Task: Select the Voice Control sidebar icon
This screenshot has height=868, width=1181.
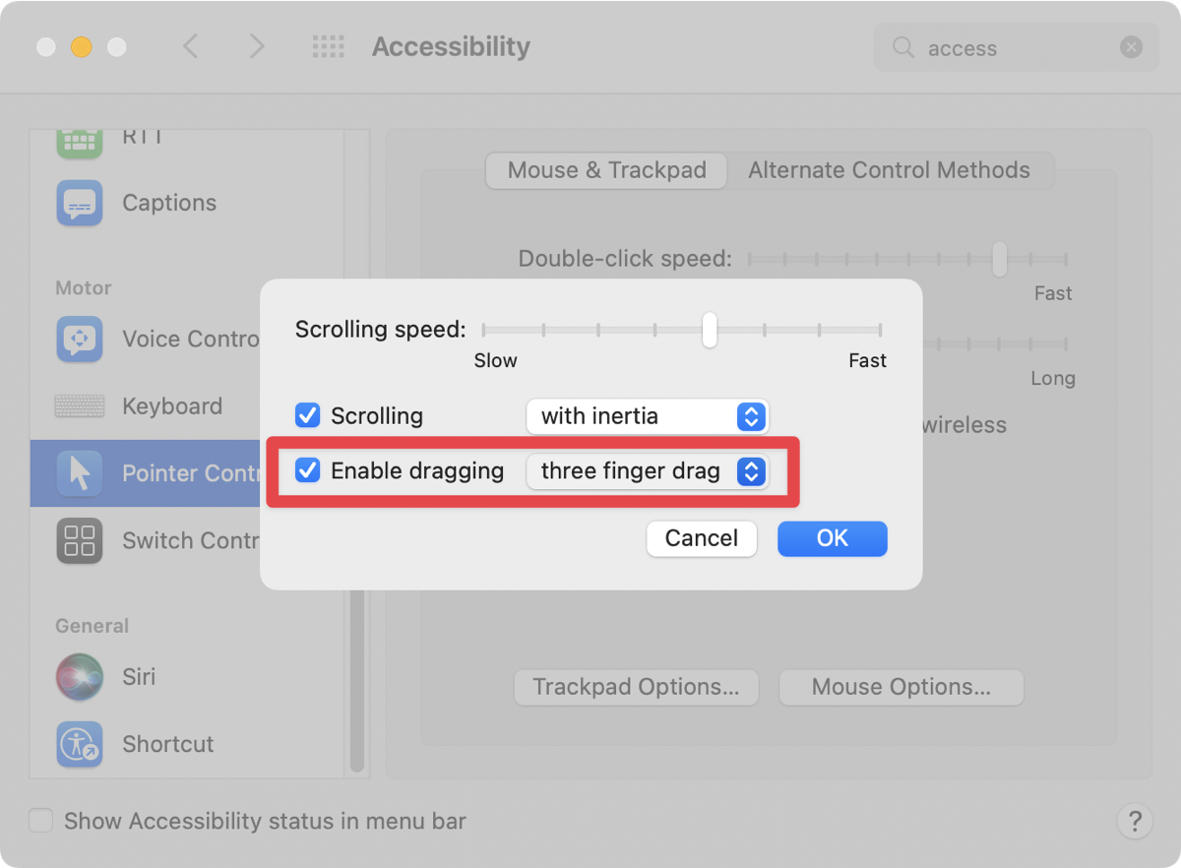Action: pyautogui.click(x=80, y=340)
